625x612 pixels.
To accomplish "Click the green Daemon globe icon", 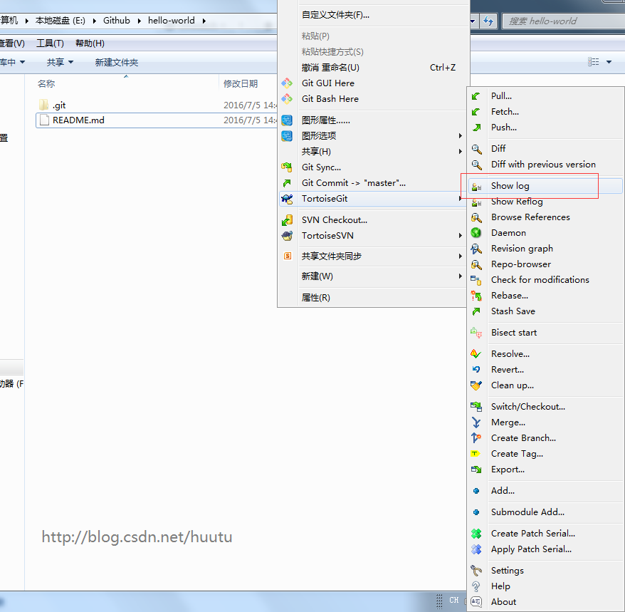I will pos(476,233).
